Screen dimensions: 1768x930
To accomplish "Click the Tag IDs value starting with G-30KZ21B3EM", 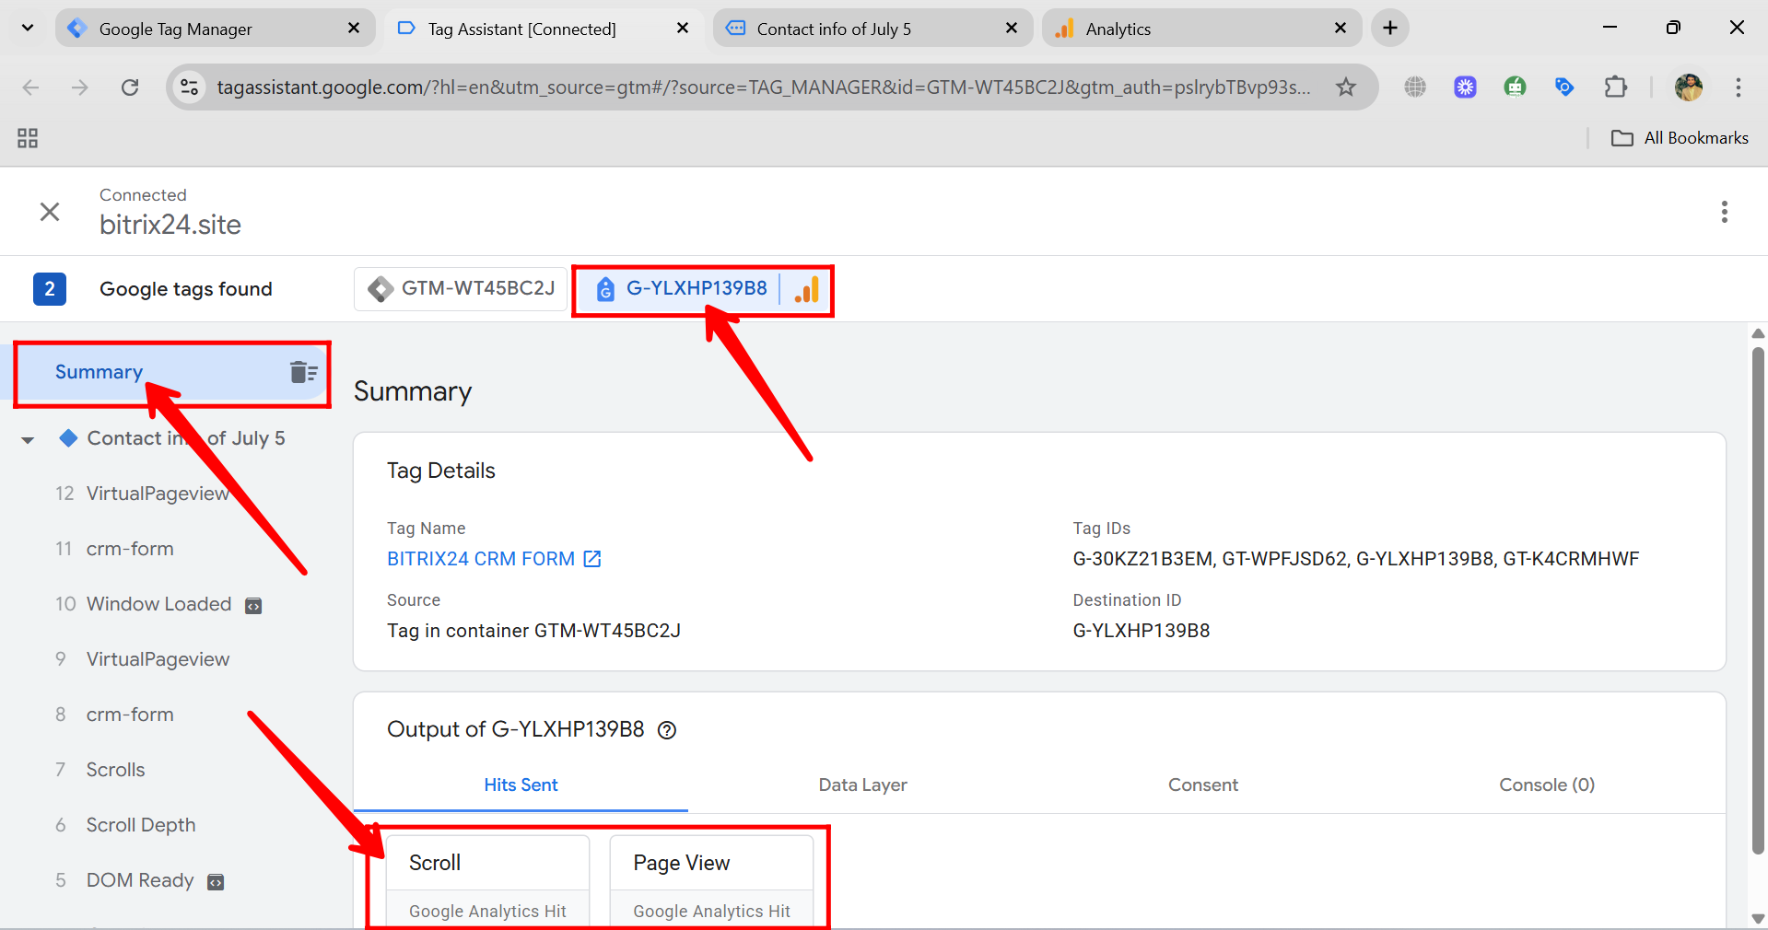I will pos(1356,559).
